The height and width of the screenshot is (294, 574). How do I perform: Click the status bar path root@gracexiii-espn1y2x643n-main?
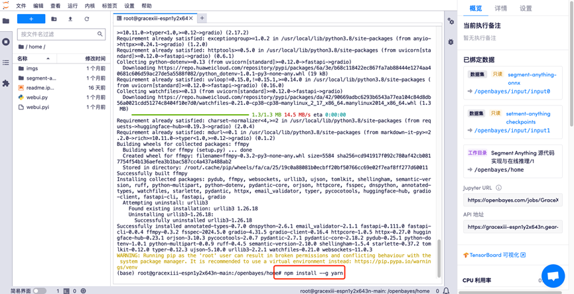364,291
